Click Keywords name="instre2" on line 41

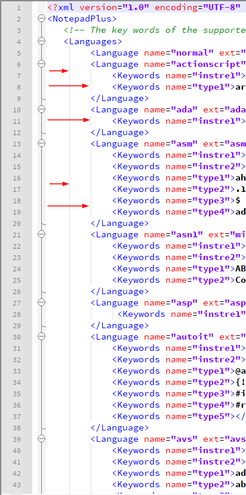(x=179, y=462)
